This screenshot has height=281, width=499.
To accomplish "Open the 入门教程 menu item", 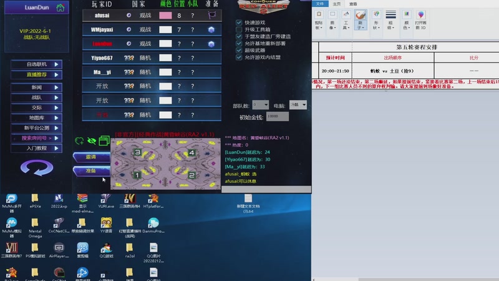I will pos(37,148).
